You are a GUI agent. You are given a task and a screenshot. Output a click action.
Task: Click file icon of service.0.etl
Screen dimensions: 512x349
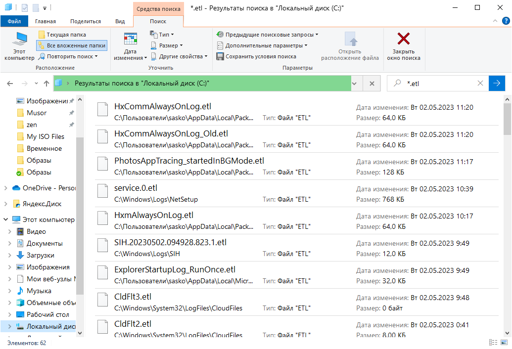[103, 191]
